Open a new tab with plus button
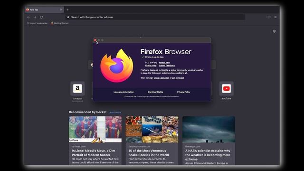The height and width of the screenshot is (171, 304). click(x=67, y=9)
